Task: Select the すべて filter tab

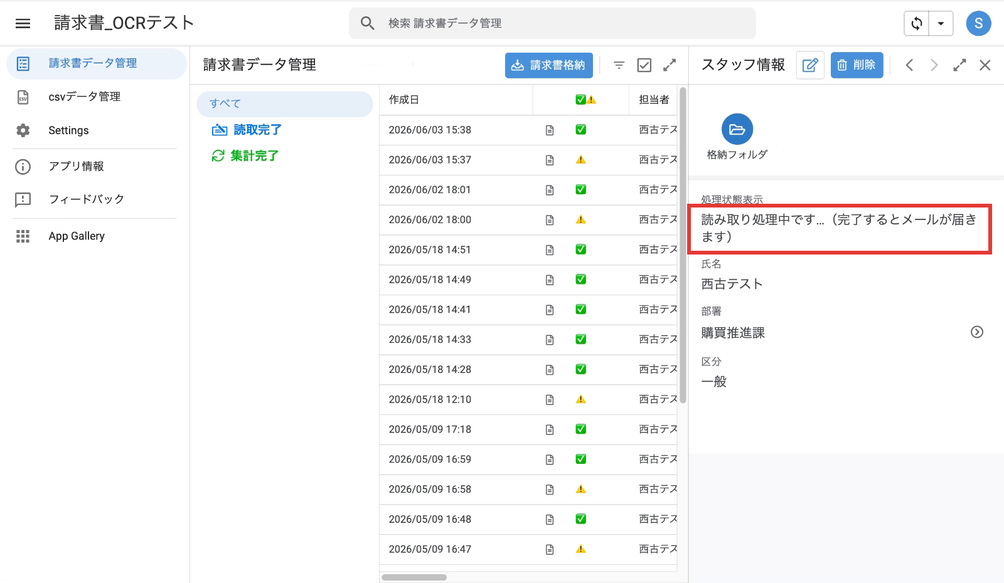Action: (285, 104)
